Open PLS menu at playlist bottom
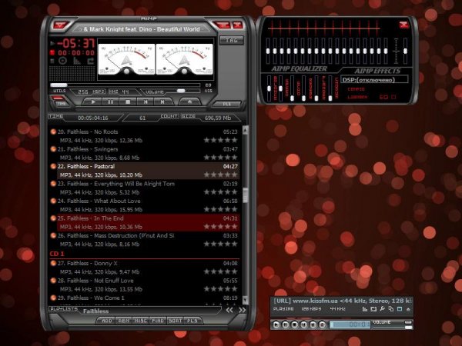Viewport: 462px width, 346px height. point(192,321)
